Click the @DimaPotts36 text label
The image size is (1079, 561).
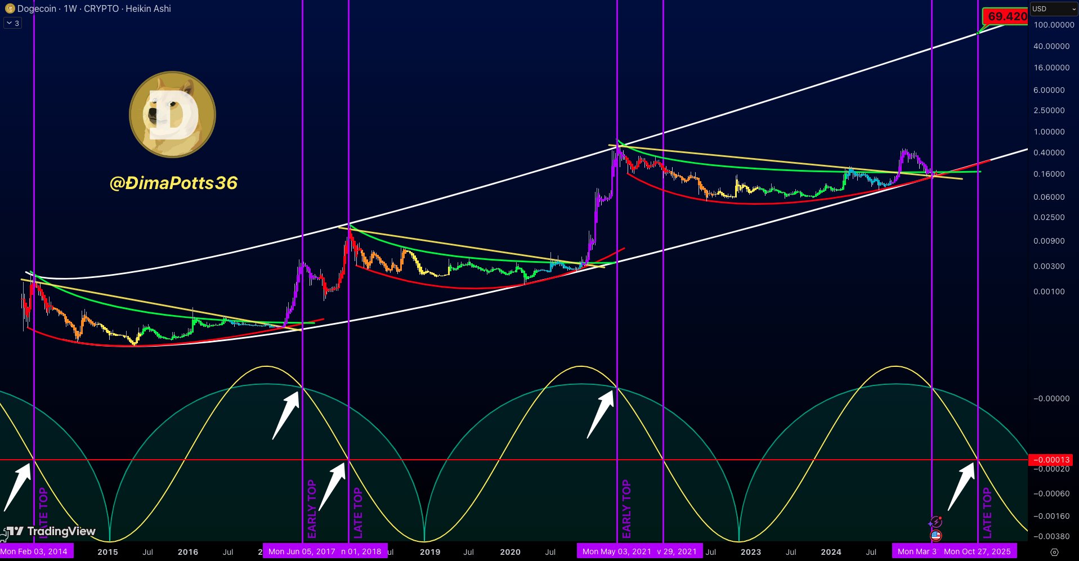(173, 183)
